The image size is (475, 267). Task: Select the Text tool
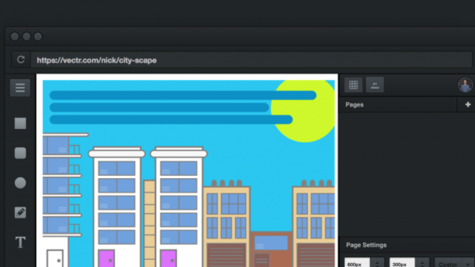(20, 242)
